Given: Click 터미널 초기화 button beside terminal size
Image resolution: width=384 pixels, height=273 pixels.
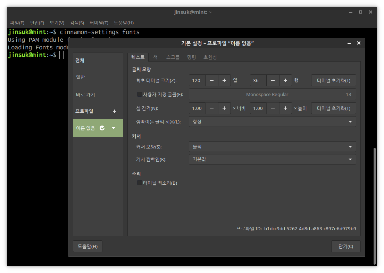Looking at the screenshot, I should pyautogui.click(x=334, y=80).
